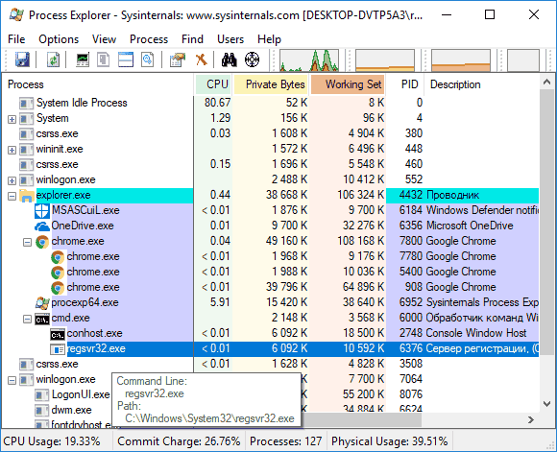Sort by the Process column header

point(98,84)
